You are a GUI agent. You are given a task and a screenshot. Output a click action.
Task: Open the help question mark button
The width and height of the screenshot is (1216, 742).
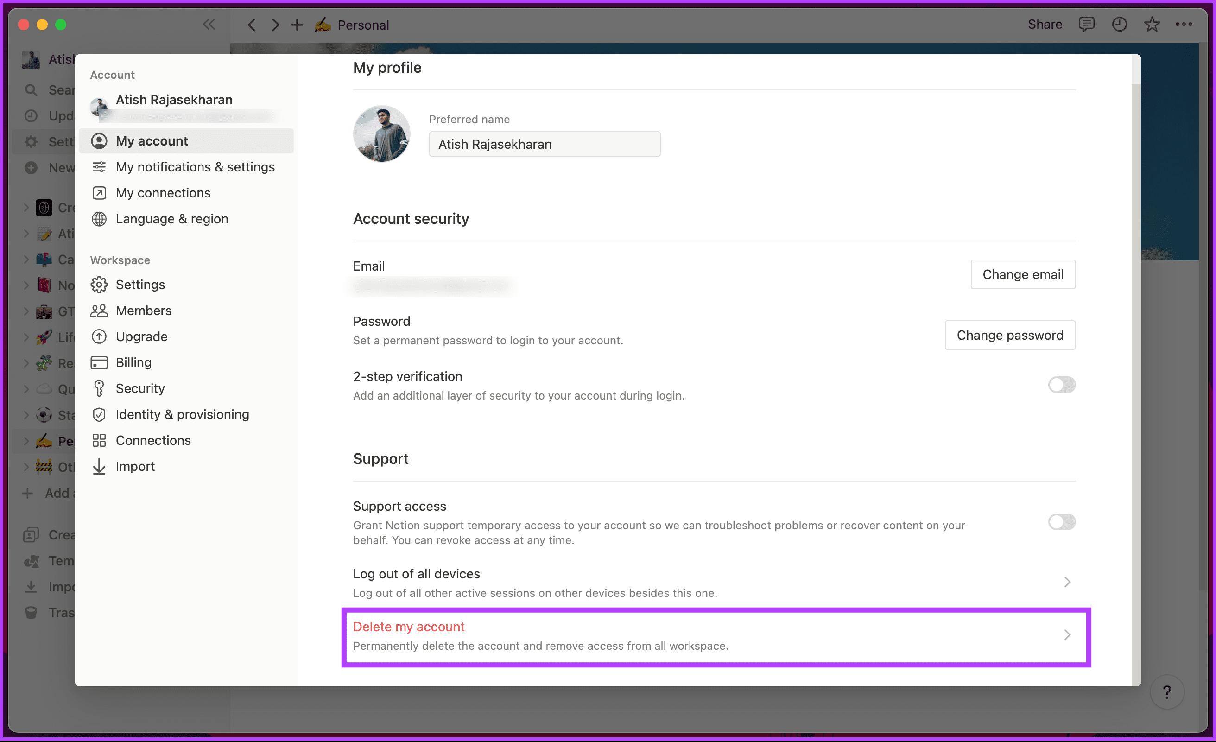pyautogui.click(x=1167, y=691)
